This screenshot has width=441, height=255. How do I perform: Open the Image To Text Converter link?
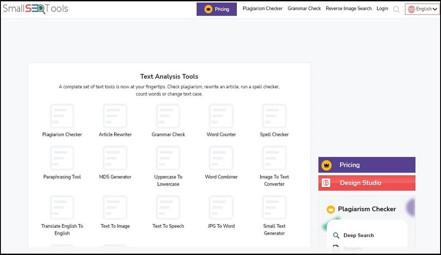click(274, 180)
